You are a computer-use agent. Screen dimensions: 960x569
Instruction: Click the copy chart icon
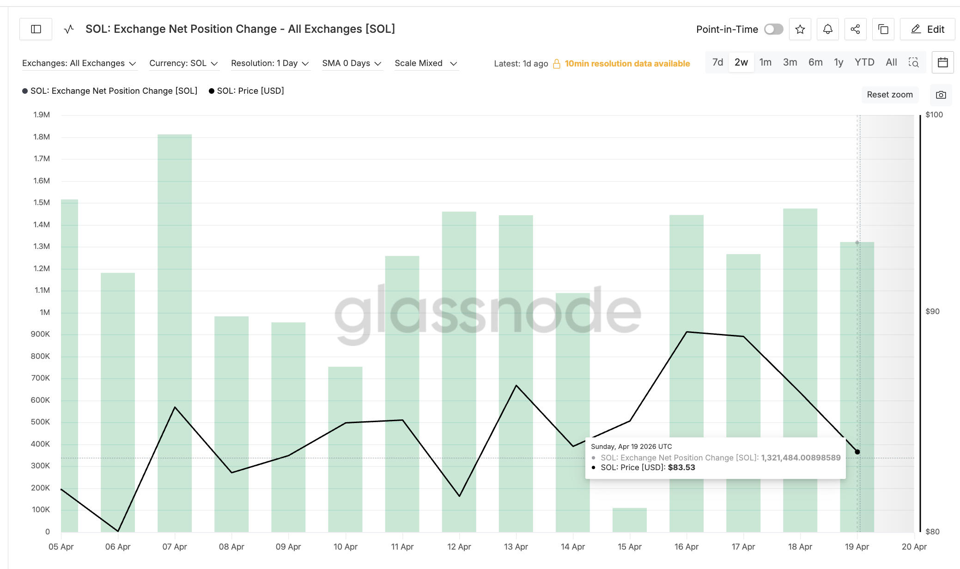pos(883,29)
